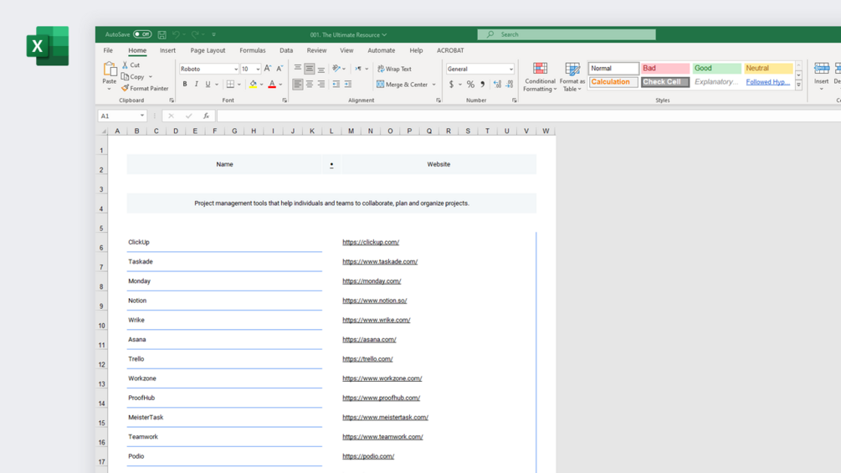841x473 pixels.
Task: Open the General number format dropdown
Action: 511,69
